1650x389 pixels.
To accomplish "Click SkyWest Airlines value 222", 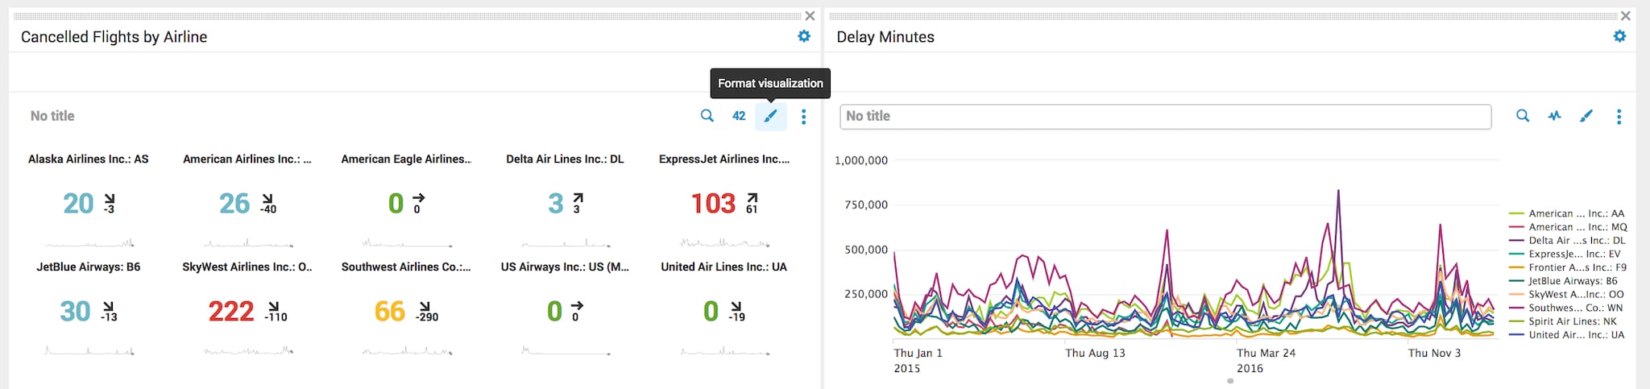I will tap(231, 312).
